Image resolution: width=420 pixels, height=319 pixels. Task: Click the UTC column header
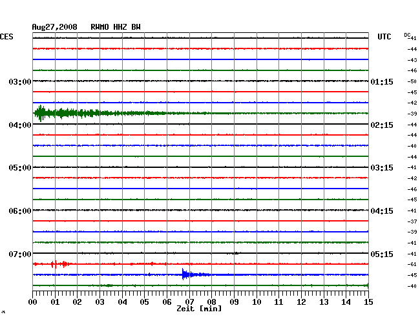[x=384, y=37]
